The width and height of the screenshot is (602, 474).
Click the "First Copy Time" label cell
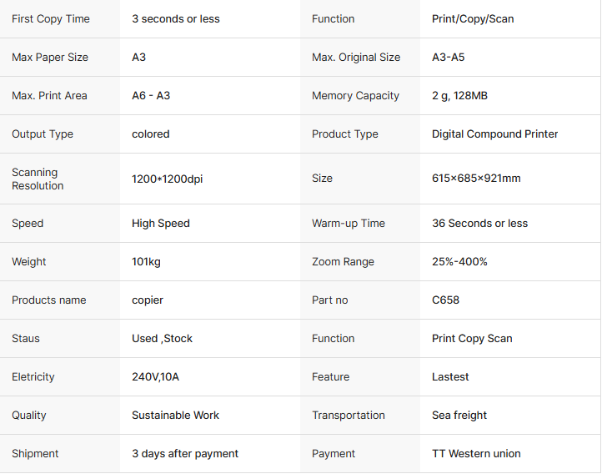[x=51, y=19]
